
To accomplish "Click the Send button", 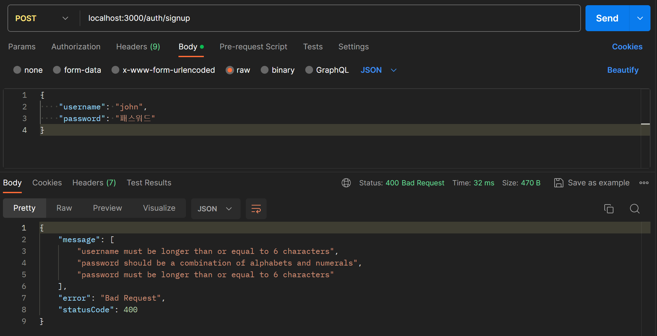I will coord(607,18).
